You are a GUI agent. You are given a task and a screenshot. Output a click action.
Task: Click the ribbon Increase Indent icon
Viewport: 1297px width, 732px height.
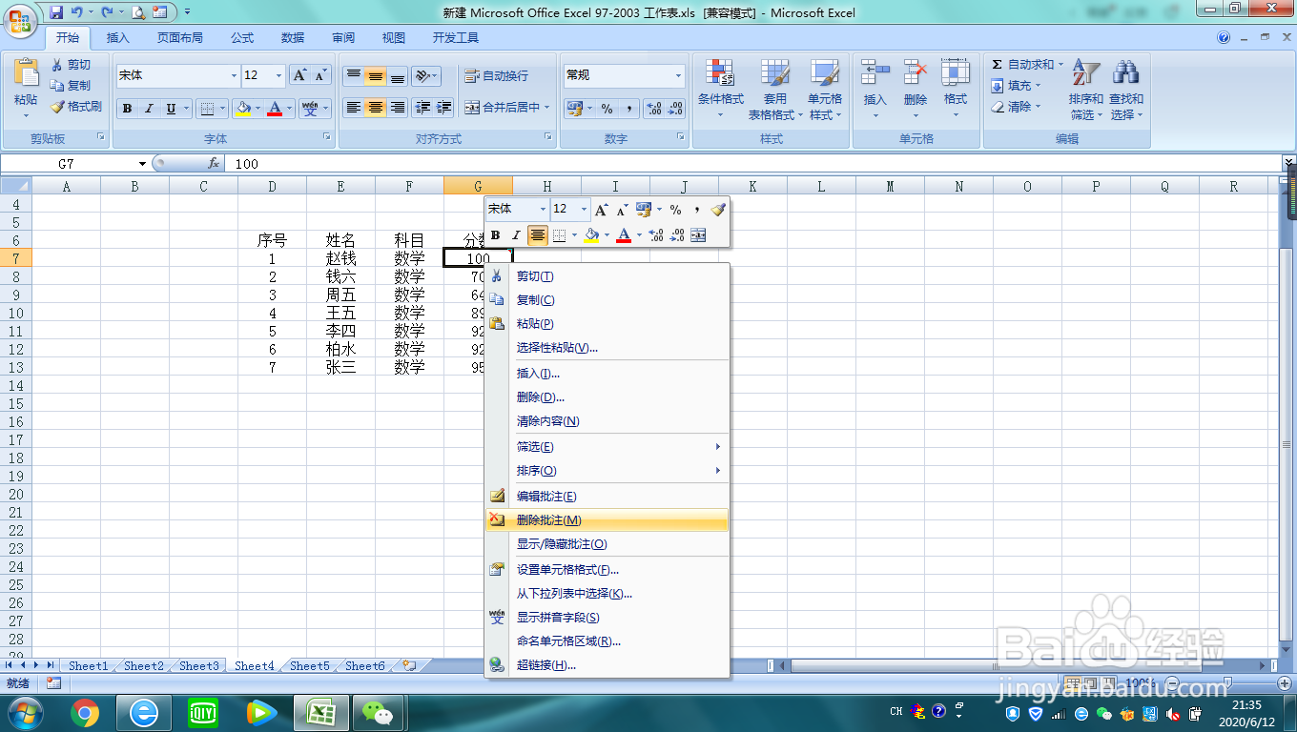443,108
